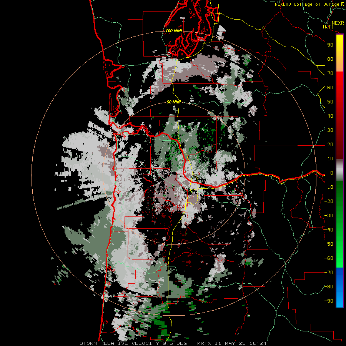Select the -10 value on velocity scale

tap(329, 187)
